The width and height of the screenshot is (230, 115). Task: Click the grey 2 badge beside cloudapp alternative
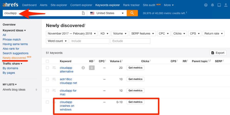[x=83, y=68]
